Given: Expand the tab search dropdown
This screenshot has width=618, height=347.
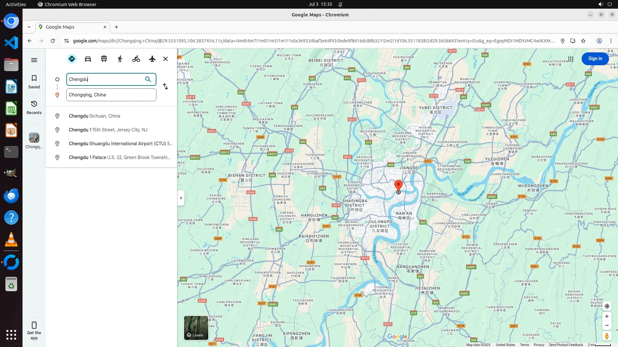Looking at the screenshot, I should pyautogui.click(x=29, y=27).
